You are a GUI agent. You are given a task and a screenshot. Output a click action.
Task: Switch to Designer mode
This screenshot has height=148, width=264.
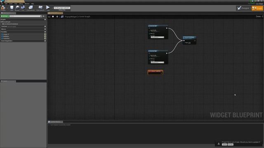pyautogui.click(x=243, y=8)
